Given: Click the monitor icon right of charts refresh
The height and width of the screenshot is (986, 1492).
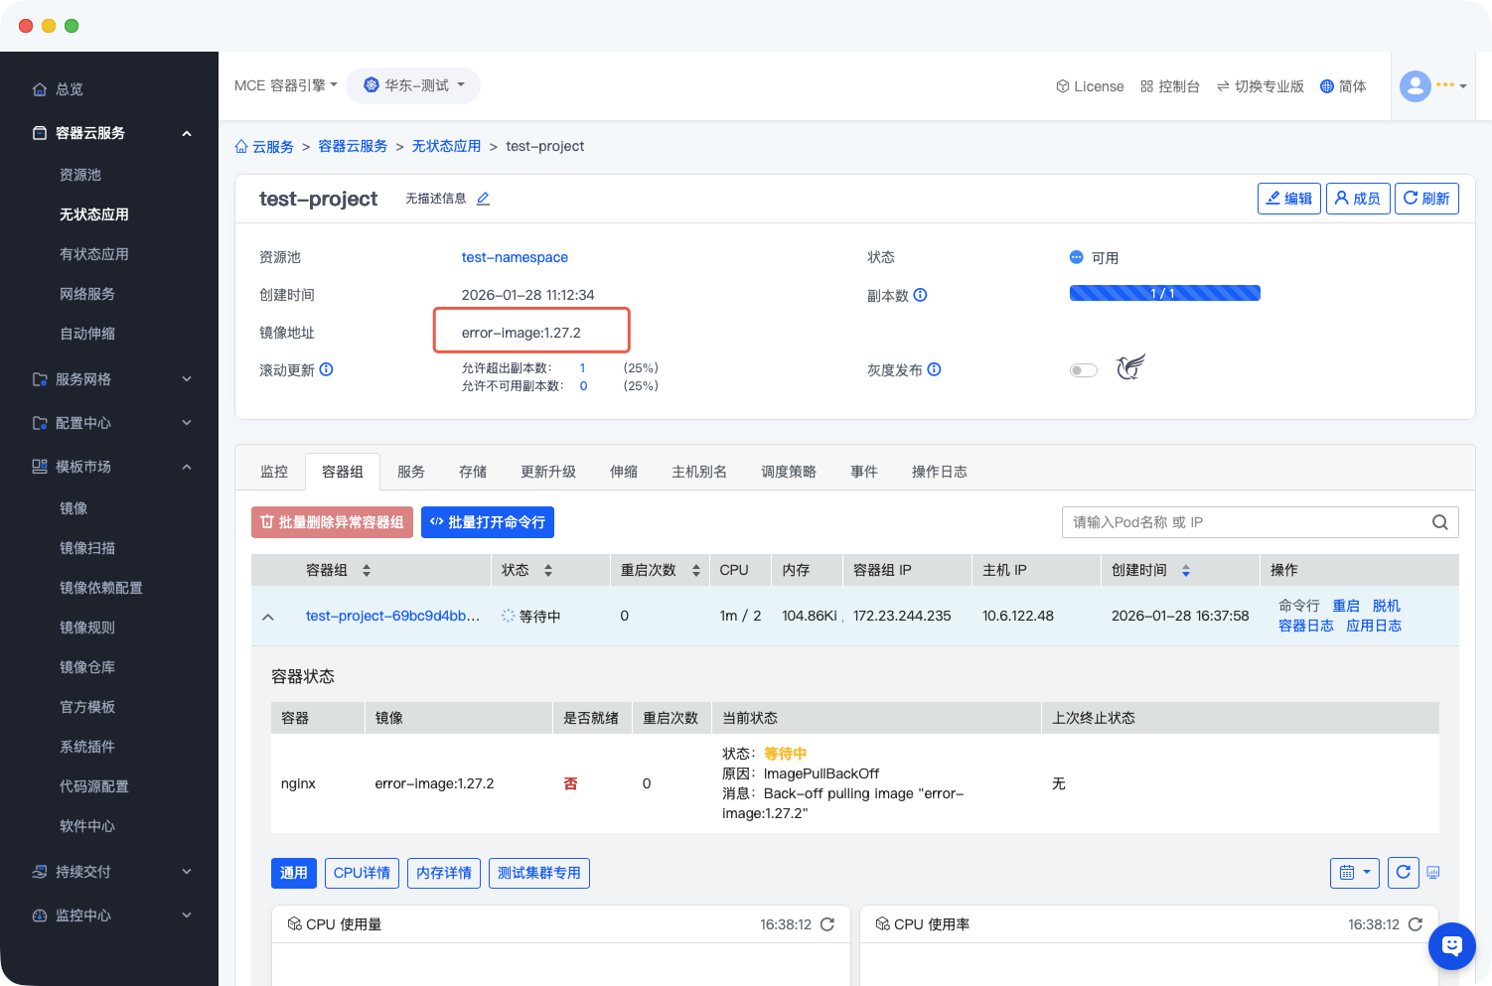Looking at the screenshot, I should [x=1432, y=873].
